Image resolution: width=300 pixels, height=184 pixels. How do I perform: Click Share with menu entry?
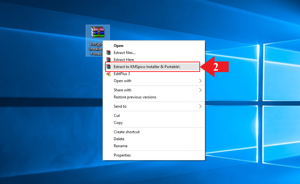coord(154,90)
